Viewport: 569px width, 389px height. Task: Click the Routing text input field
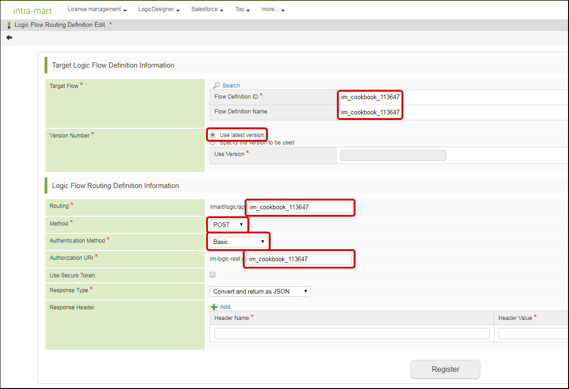[299, 207]
